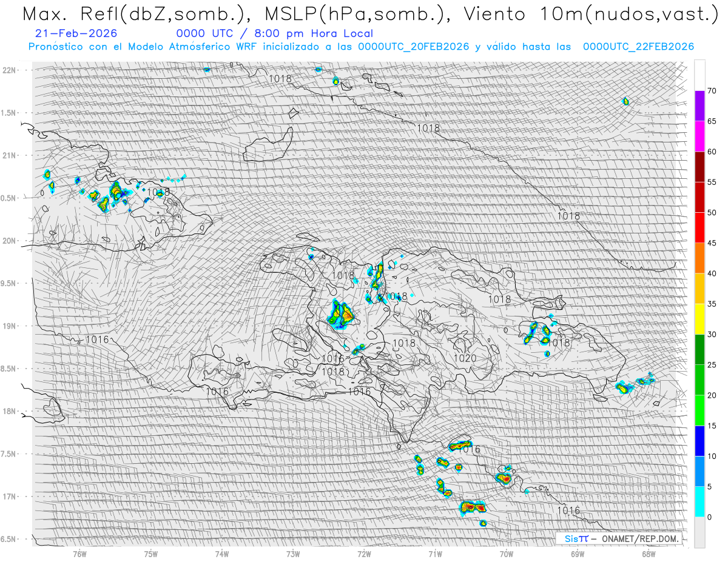Screen dimensions: 728x562
Task: Click the yellow color bar segment between 30 and 35
Action: [699, 319]
